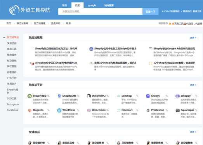Open the SHOPLAZZA platform icon
203x145 pixels.
(89, 96)
